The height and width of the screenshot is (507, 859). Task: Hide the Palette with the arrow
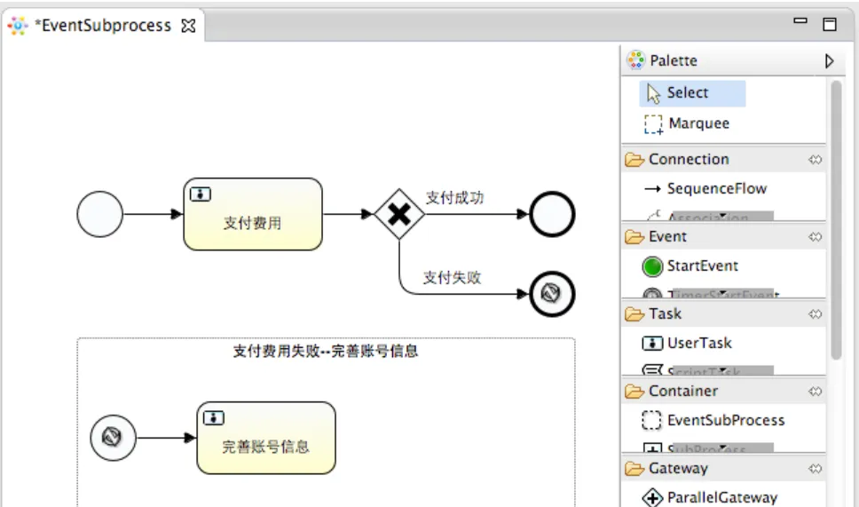pos(830,61)
